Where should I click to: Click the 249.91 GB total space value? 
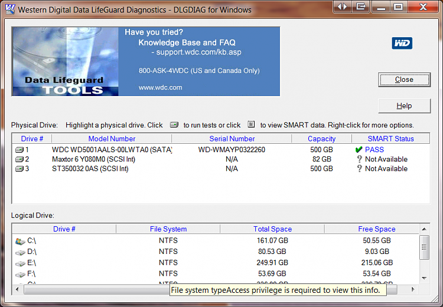coord(272,263)
